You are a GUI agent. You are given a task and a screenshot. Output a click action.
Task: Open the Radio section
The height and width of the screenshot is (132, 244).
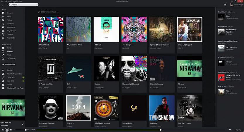(9, 16)
